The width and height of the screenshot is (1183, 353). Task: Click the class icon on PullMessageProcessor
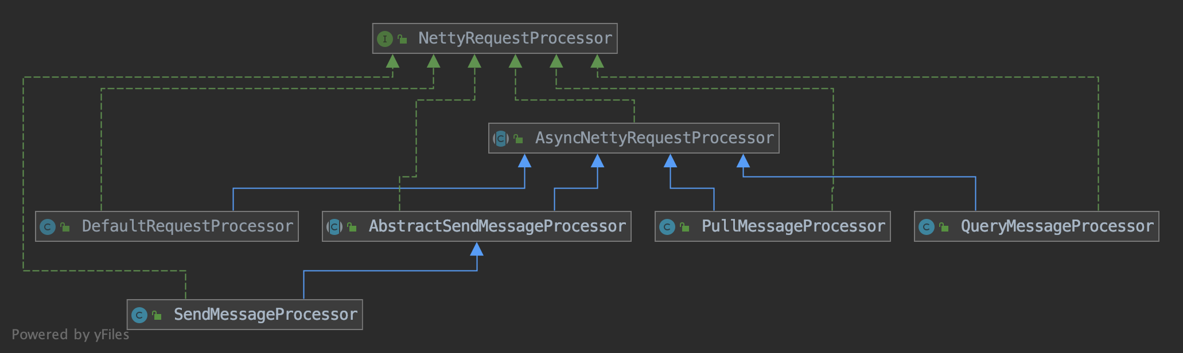tap(667, 227)
